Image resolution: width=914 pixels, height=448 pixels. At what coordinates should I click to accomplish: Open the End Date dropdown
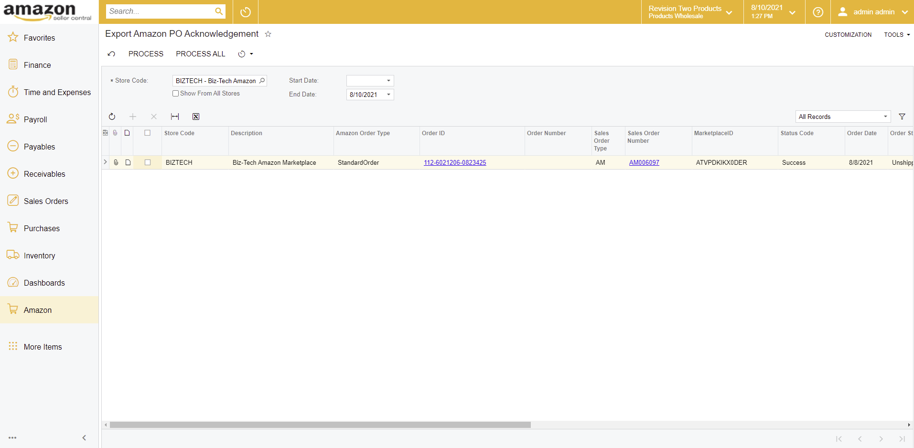coord(388,95)
